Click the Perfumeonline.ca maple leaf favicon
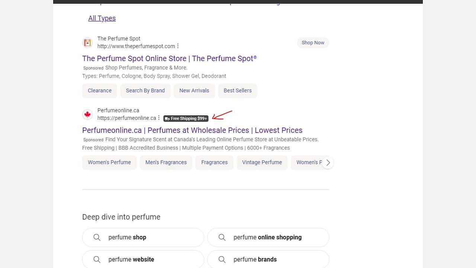The image size is (476, 268). [87, 114]
